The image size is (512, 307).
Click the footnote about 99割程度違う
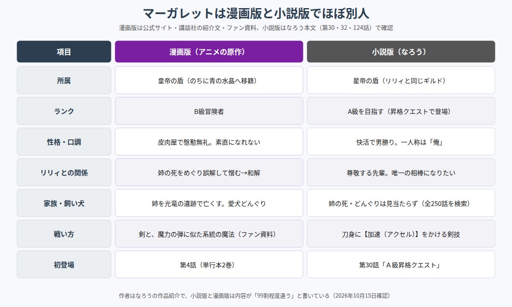[256, 295]
